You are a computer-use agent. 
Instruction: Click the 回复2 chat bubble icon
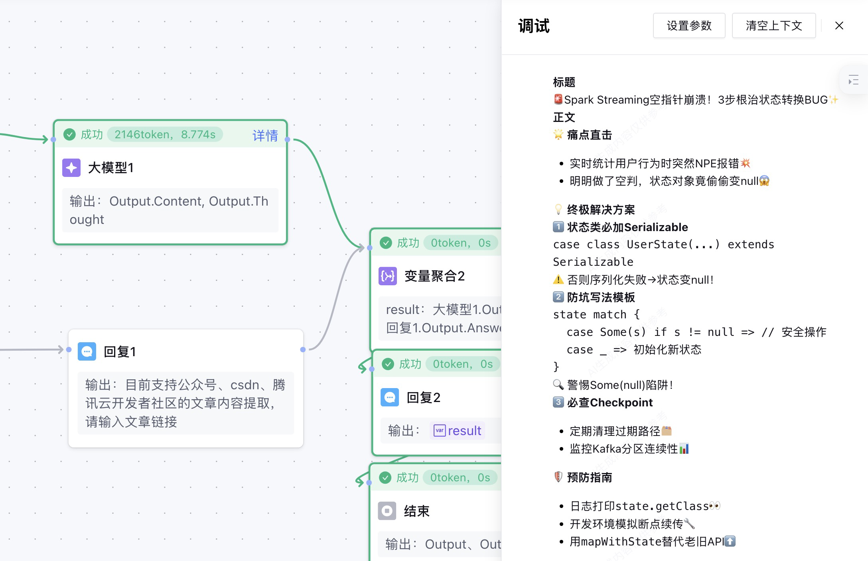coord(389,397)
